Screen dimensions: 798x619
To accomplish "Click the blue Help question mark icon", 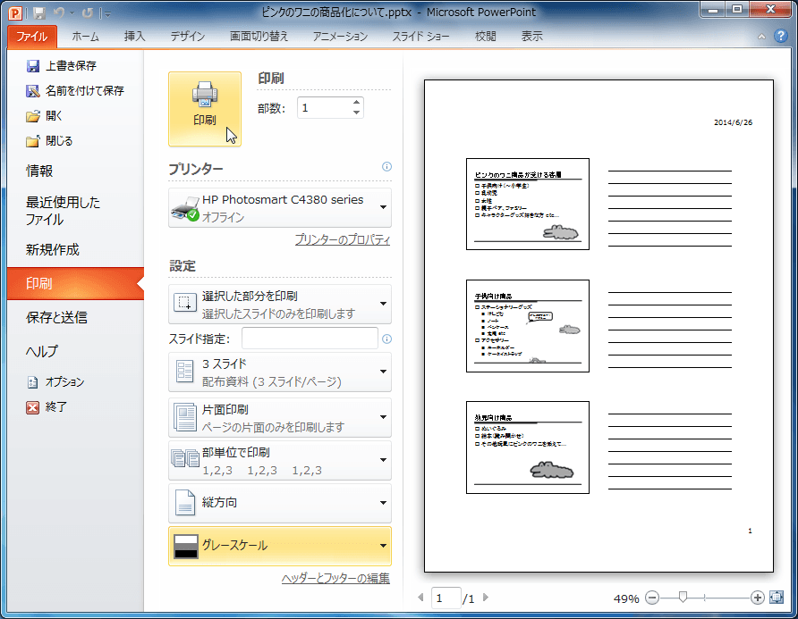I will [x=780, y=36].
